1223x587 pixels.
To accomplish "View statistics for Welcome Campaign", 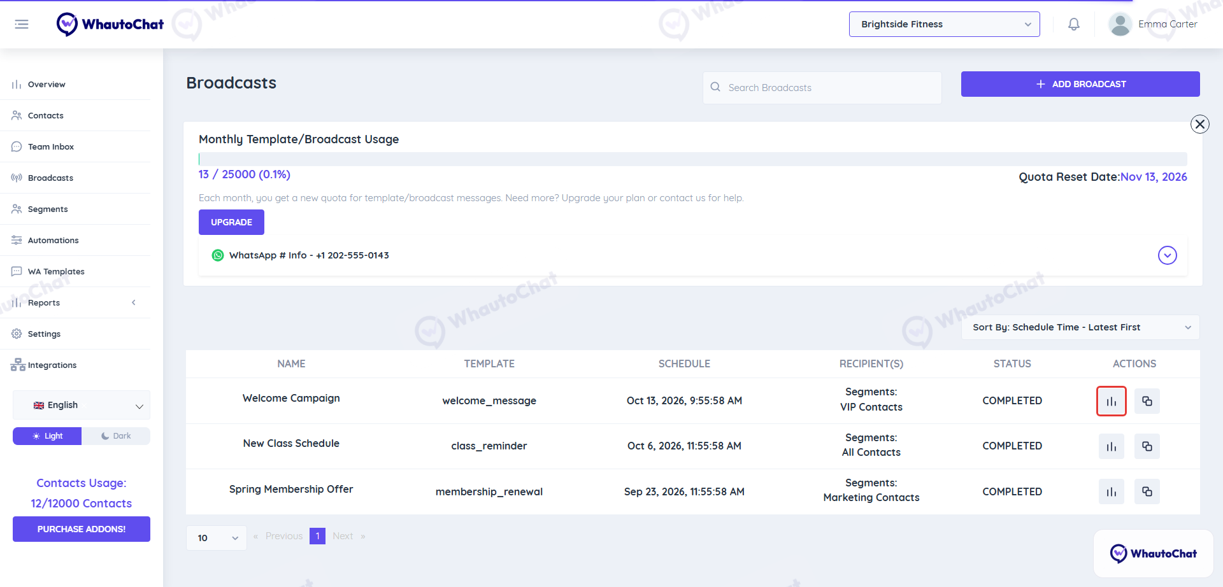I will point(1112,401).
